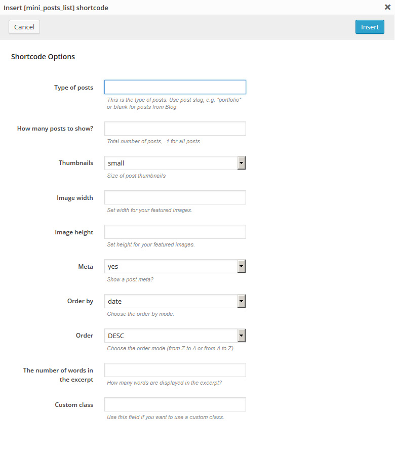Open the Thumbnails size dropdown
The height and width of the screenshot is (455, 395).
point(171,163)
